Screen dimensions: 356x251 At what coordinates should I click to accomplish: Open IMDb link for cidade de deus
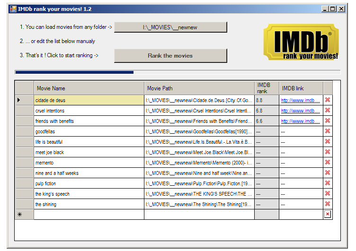[300, 100]
